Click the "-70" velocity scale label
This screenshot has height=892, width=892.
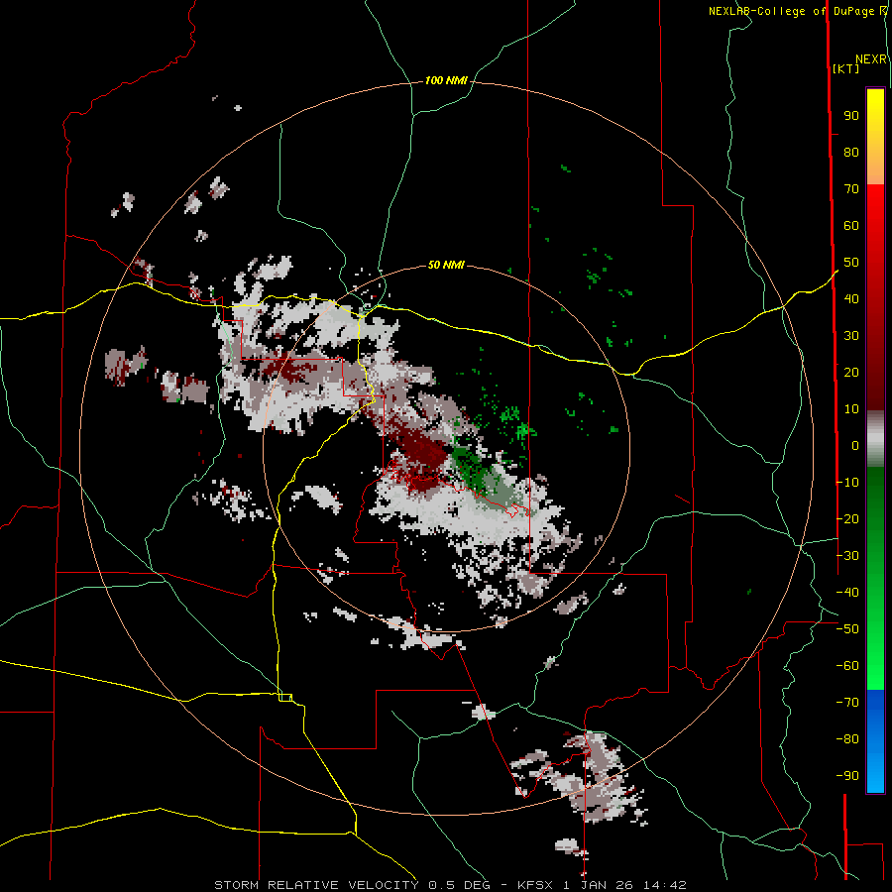click(x=847, y=703)
